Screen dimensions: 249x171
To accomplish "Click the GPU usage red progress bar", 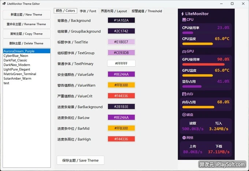I will 204,65.
